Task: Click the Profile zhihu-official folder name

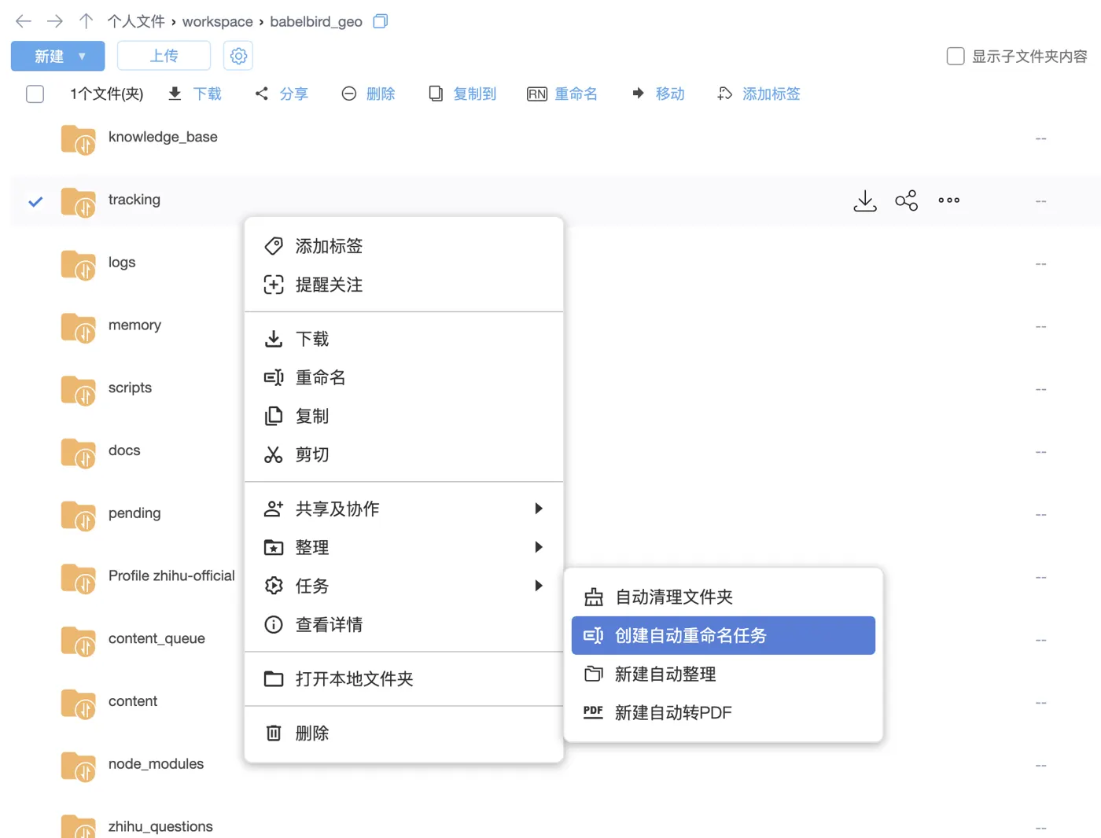Action: point(171,576)
